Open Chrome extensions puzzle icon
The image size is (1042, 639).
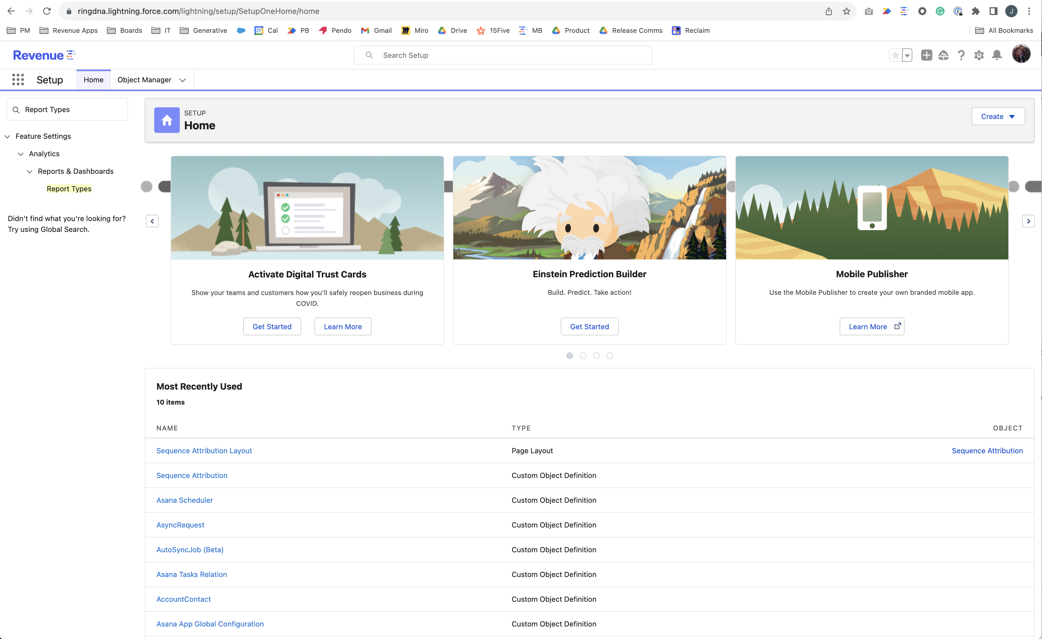tap(975, 11)
